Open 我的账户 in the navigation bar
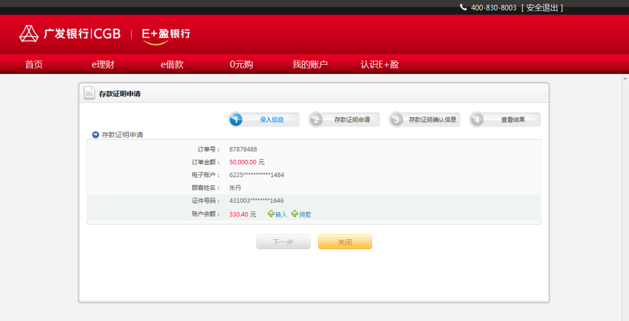 coord(310,65)
